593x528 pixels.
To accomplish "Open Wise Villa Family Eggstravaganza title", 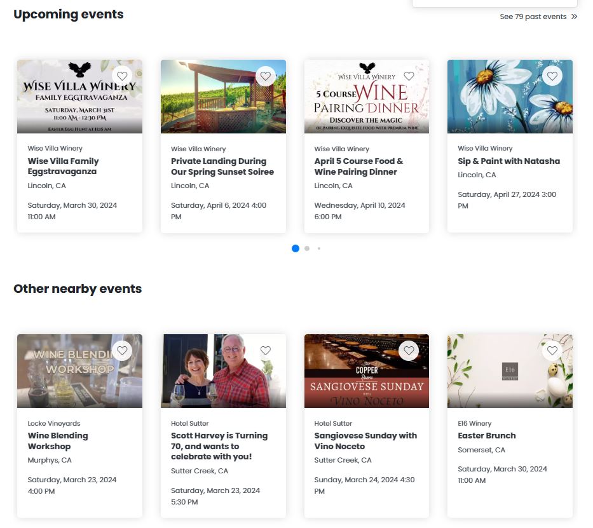I will pos(64,166).
